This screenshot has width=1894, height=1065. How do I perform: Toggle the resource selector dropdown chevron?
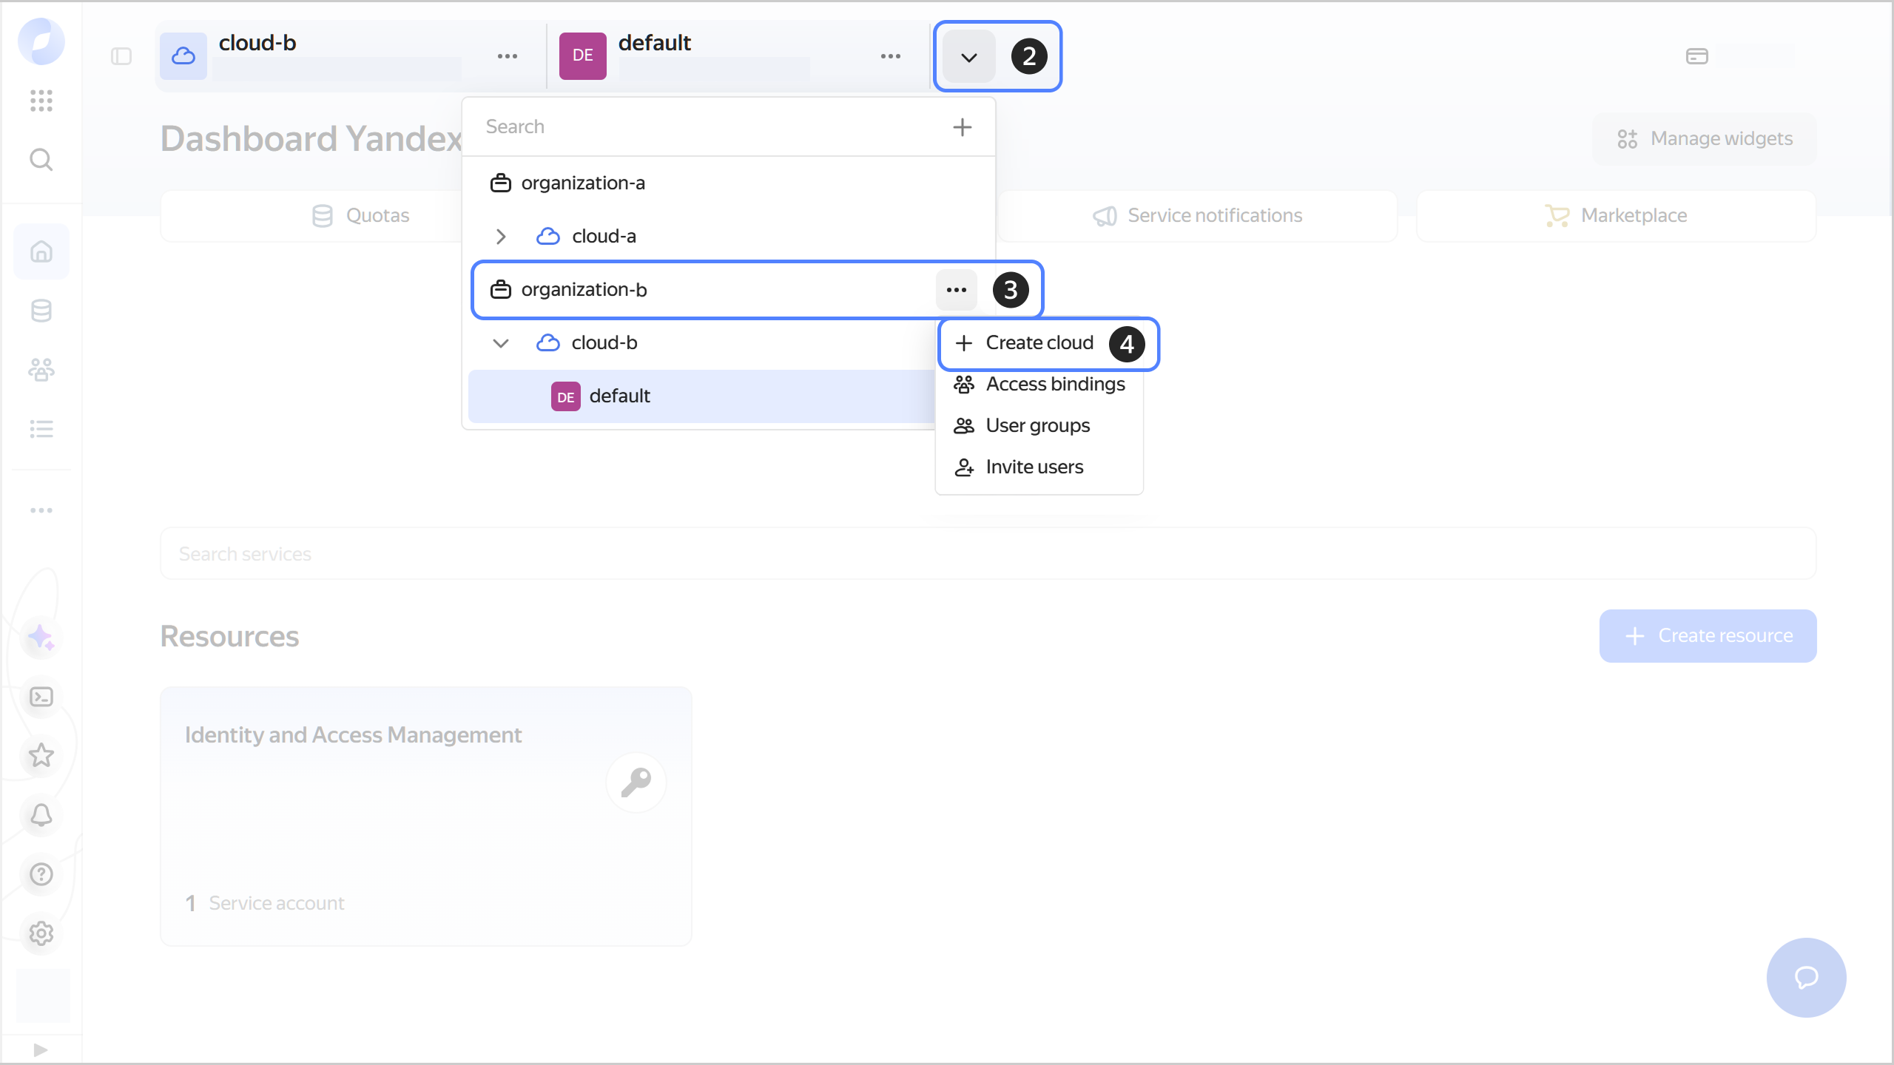(x=968, y=57)
